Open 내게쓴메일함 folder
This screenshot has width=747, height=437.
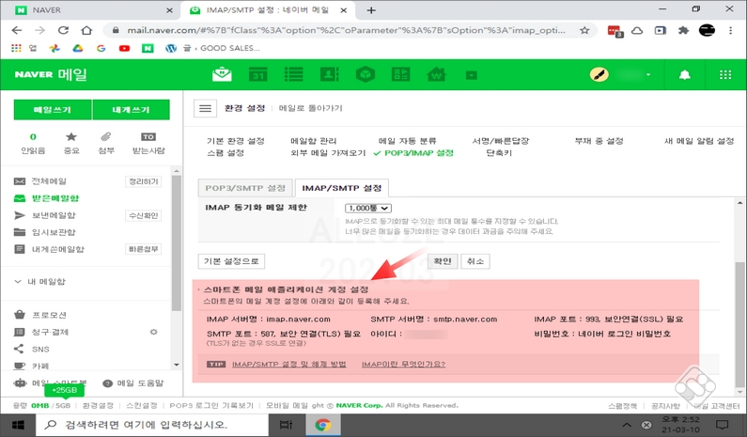click(x=57, y=249)
